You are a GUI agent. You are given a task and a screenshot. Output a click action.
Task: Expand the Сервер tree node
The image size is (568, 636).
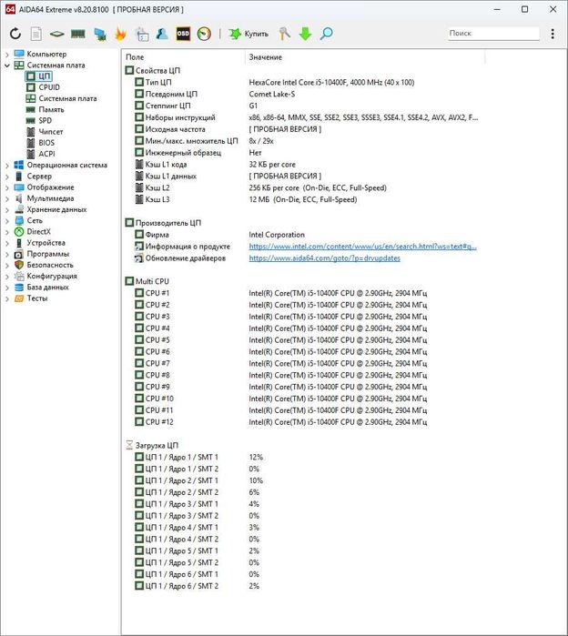(7, 177)
